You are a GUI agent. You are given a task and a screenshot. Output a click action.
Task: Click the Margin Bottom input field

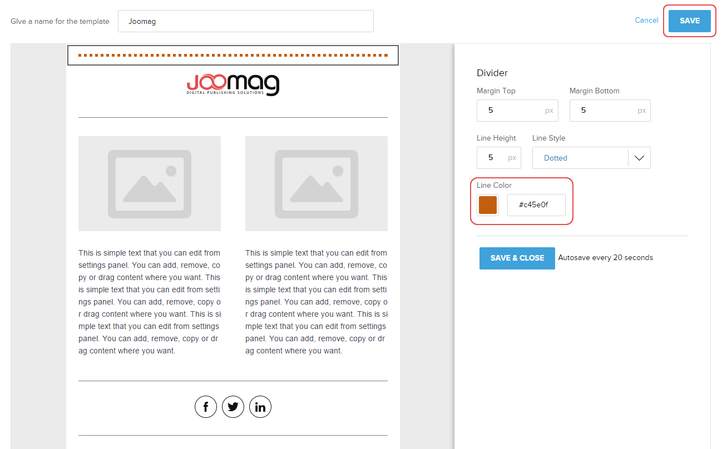coord(604,111)
